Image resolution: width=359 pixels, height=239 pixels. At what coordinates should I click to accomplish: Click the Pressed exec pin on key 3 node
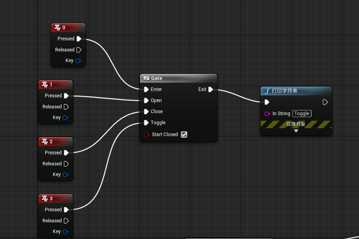[66, 210]
